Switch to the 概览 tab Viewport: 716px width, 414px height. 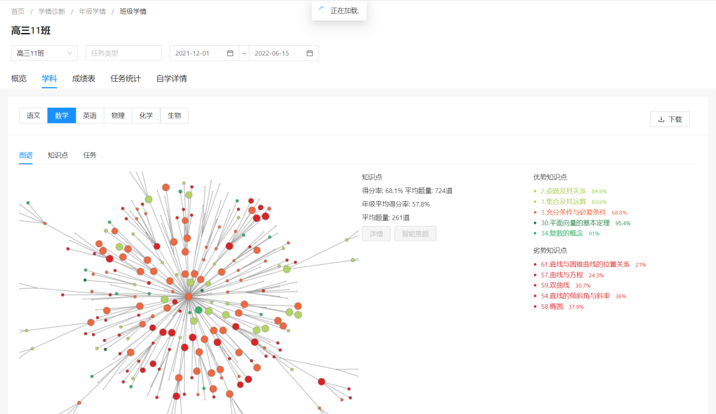19,78
